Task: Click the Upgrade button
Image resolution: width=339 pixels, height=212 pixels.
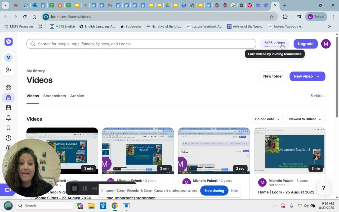Action: click(x=306, y=44)
